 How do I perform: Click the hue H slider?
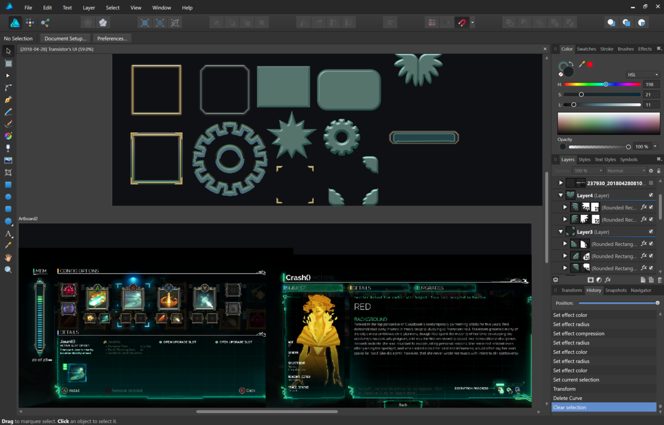[x=602, y=84]
